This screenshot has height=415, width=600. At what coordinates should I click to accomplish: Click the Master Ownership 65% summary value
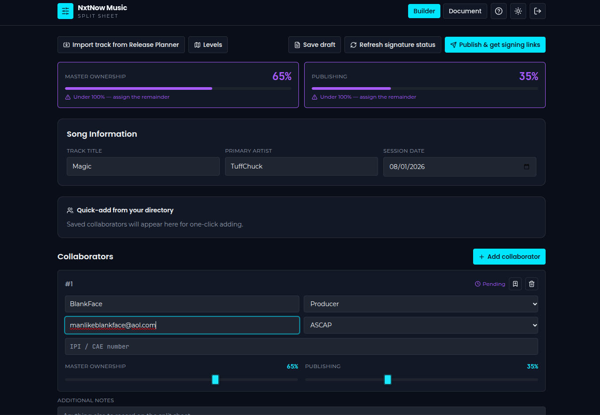tap(282, 77)
